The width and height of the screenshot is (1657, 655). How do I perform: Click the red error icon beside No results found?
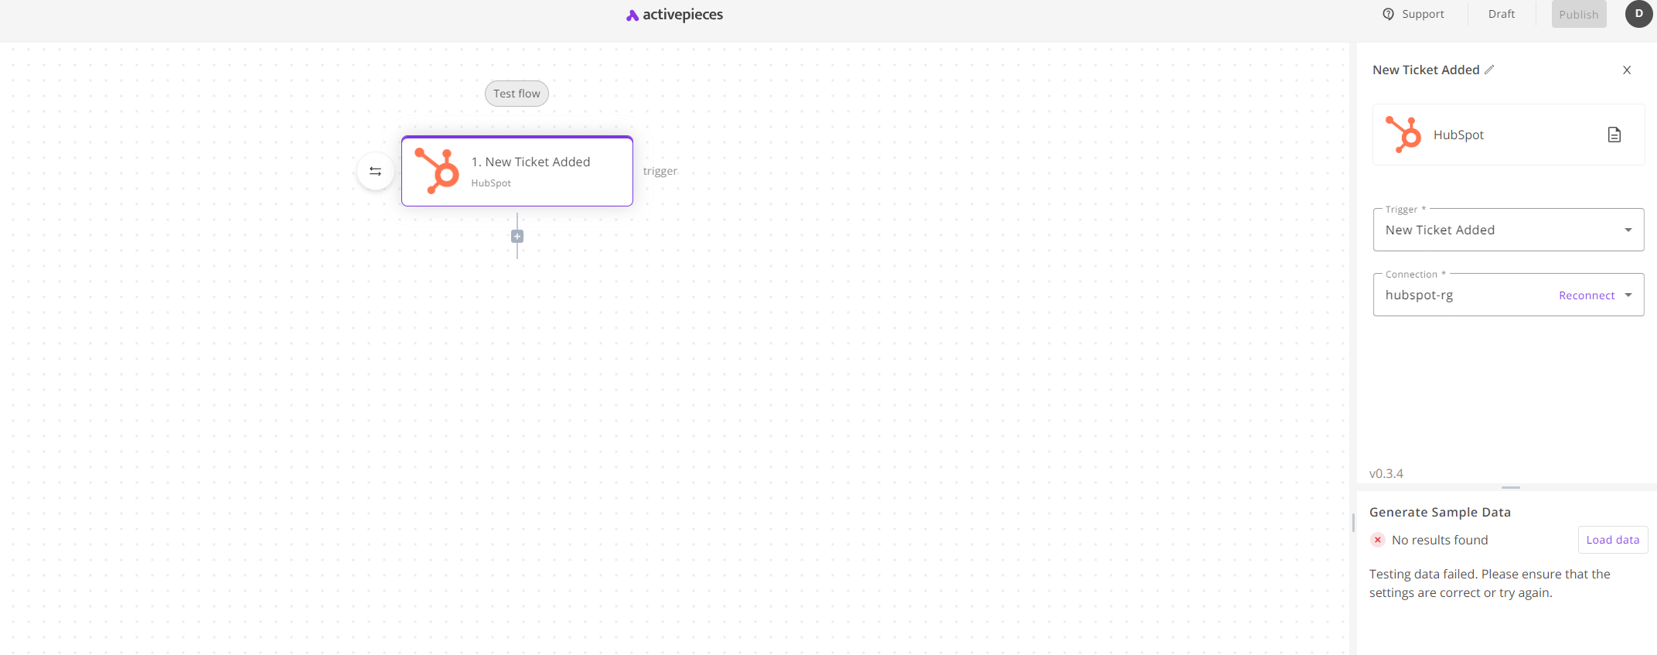[x=1378, y=540]
